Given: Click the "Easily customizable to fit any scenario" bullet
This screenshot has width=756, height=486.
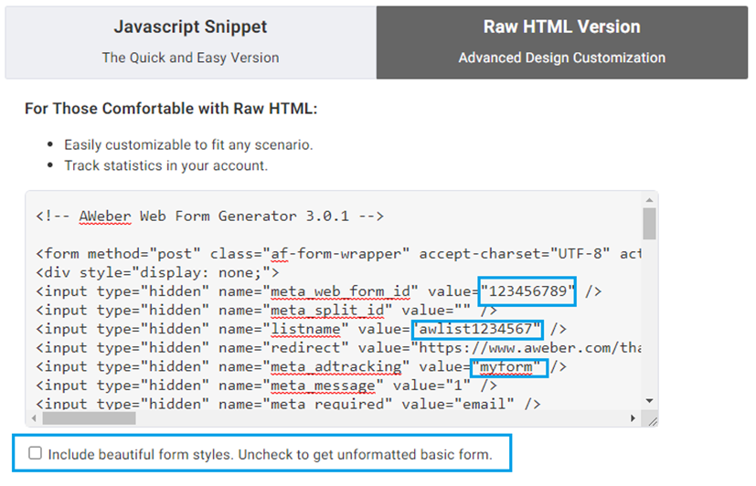Looking at the screenshot, I should pyautogui.click(x=188, y=144).
